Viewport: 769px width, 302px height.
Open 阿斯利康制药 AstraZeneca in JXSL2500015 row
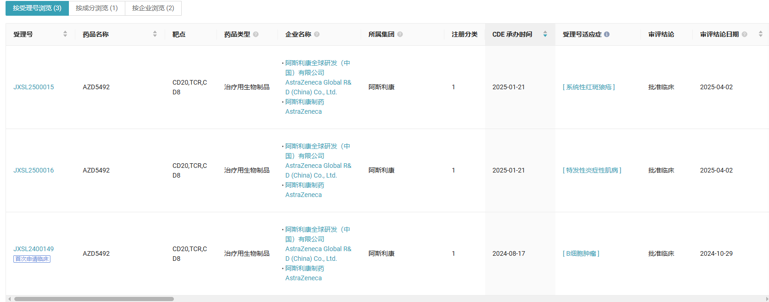(305, 106)
